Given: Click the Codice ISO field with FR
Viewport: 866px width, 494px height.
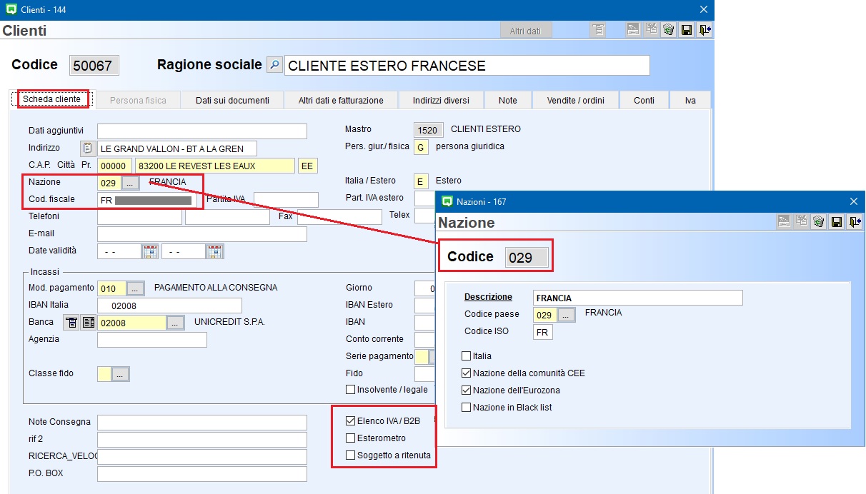Looking at the screenshot, I should [x=543, y=332].
